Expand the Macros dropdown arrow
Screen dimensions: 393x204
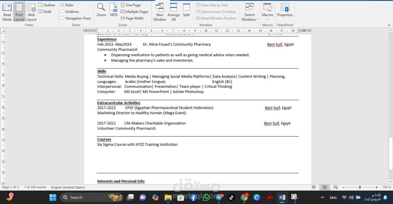coord(267,19)
